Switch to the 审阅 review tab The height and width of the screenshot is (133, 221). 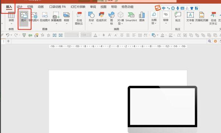[93, 7]
